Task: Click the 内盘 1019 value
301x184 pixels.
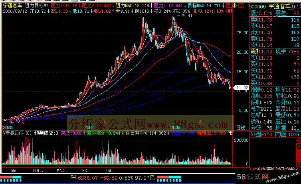Action: (x=287, y=134)
